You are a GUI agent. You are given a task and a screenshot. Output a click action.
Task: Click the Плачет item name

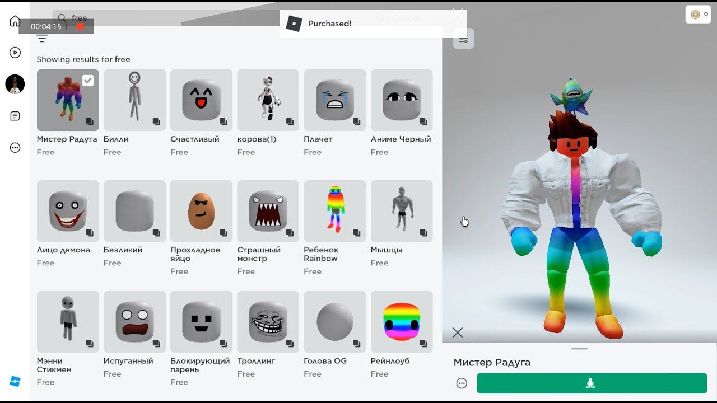318,139
